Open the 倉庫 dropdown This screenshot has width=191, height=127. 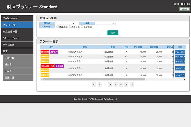pyautogui.click(x=106, y=23)
